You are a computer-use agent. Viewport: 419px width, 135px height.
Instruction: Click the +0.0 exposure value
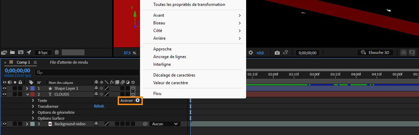pos(260,53)
